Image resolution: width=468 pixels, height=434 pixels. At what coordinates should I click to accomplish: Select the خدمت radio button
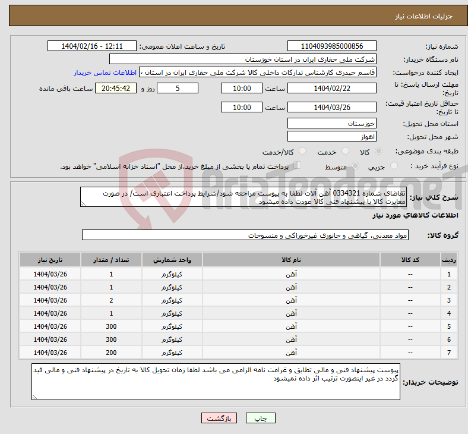pyautogui.click(x=345, y=151)
